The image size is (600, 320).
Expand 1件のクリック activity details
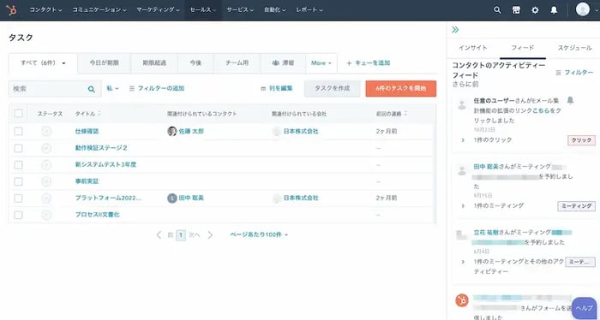(463, 140)
